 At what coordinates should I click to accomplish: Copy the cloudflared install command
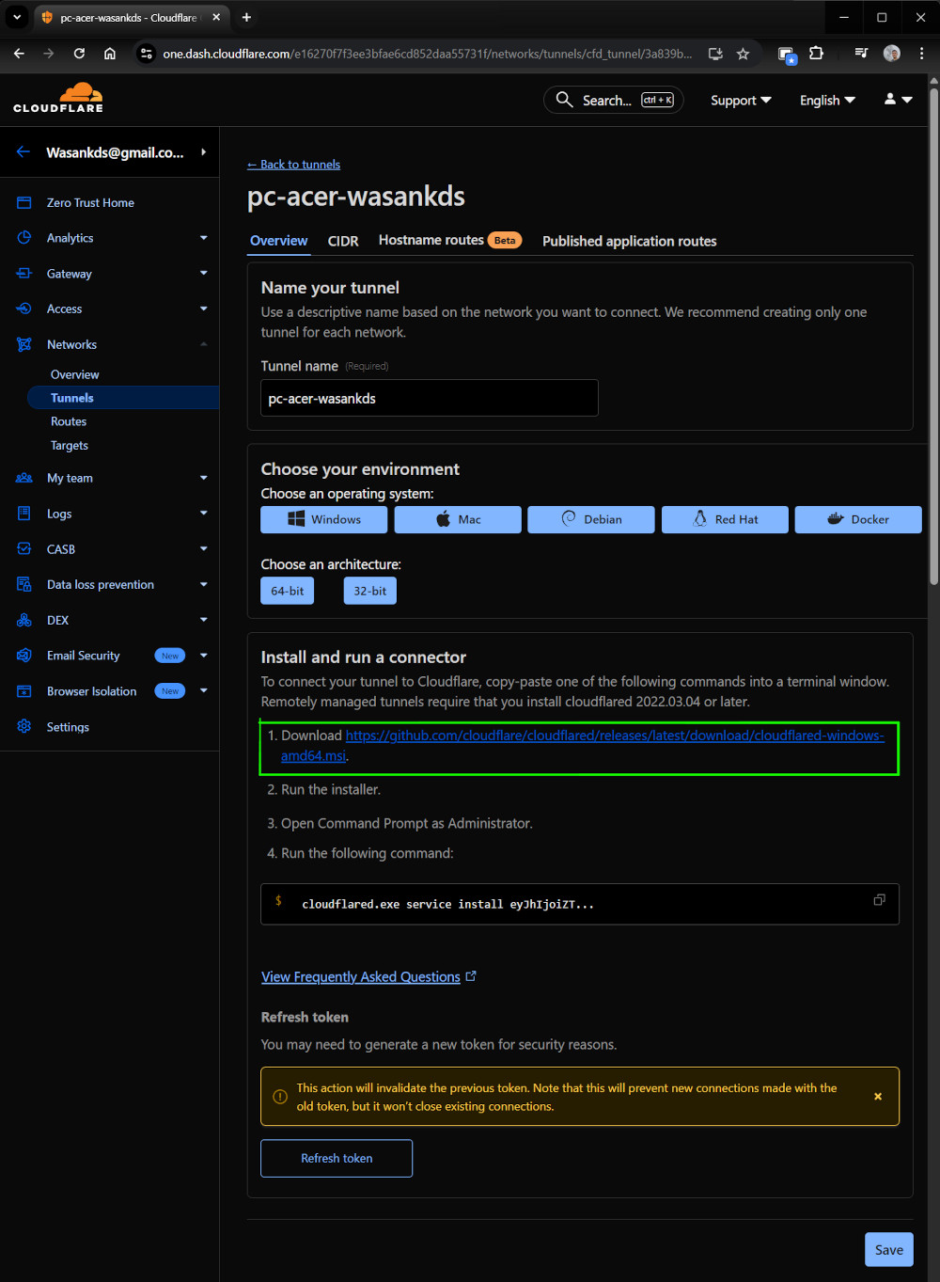[879, 900]
